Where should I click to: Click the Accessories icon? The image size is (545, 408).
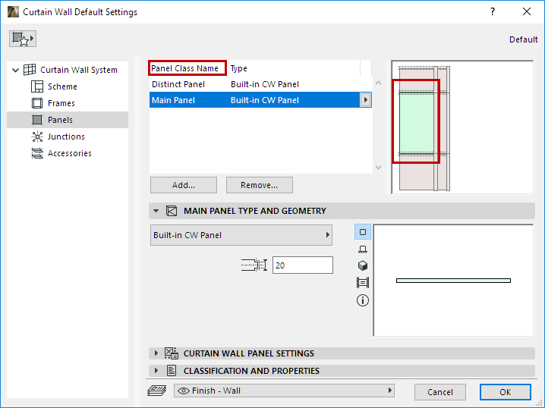point(37,153)
